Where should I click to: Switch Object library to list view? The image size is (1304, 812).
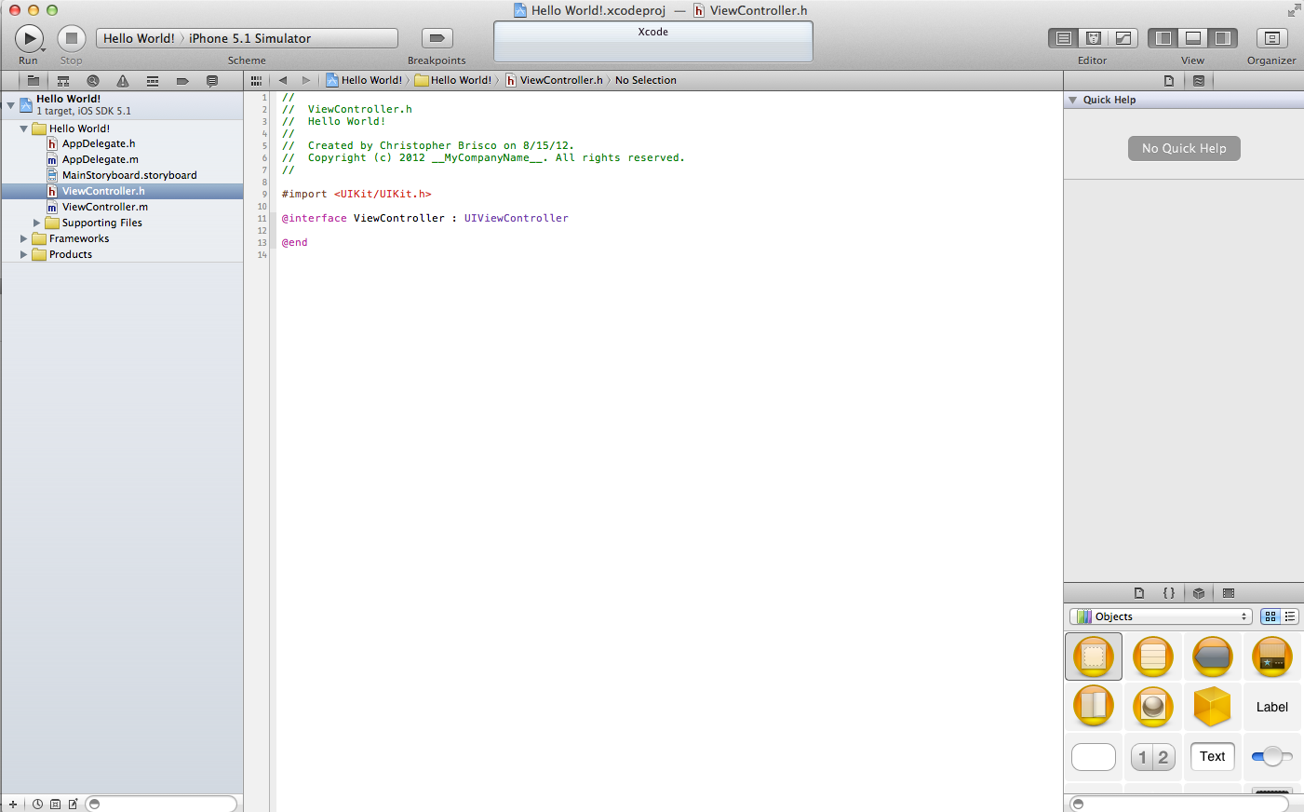point(1289,616)
